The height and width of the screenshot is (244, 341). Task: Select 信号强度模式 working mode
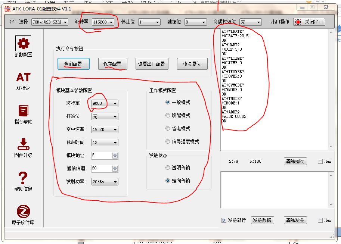click(x=167, y=141)
